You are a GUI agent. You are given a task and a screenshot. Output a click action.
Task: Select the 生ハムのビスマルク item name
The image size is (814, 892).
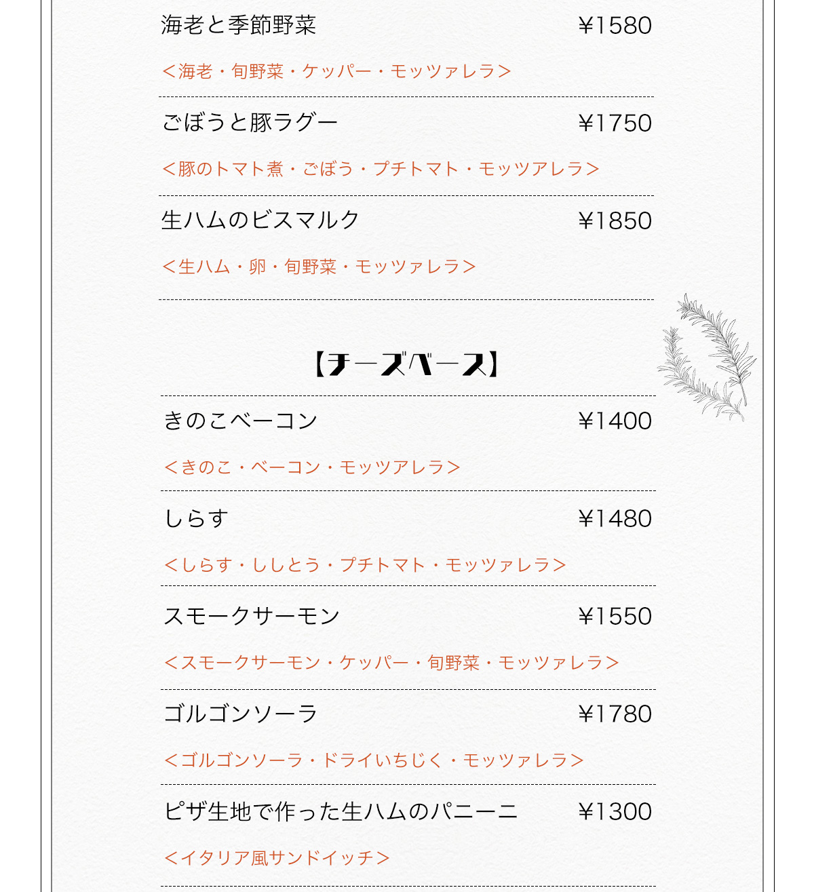260,220
